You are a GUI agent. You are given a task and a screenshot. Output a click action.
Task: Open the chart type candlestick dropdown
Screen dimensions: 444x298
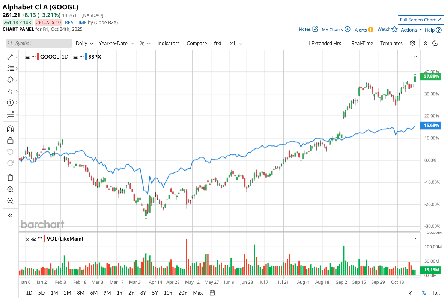click(x=145, y=43)
